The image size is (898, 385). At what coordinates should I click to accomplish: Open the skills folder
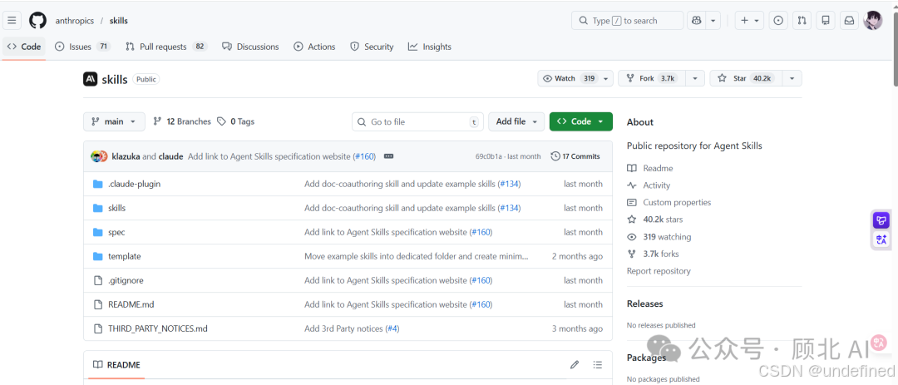click(117, 208)
